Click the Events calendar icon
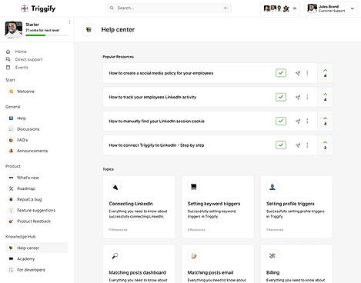361x283 pixels. click(8, 68)
